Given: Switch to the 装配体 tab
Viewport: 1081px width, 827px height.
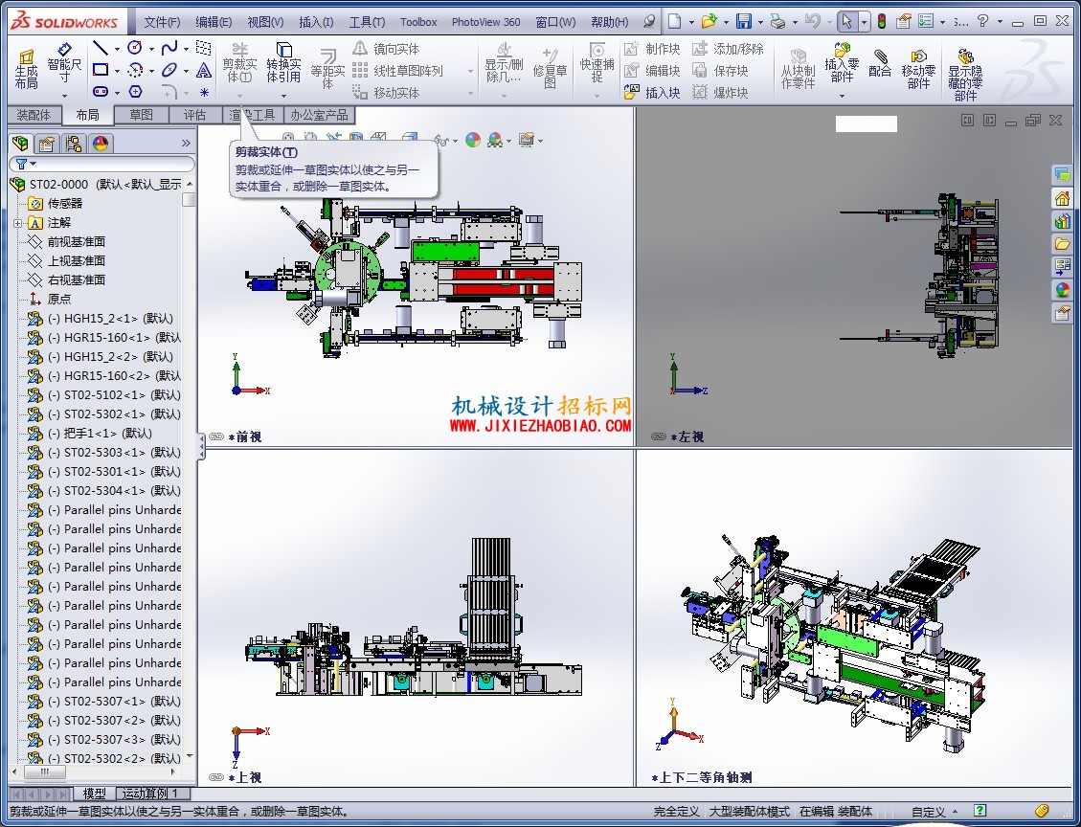Looking at the screenshot, I should tap(34, 115).
